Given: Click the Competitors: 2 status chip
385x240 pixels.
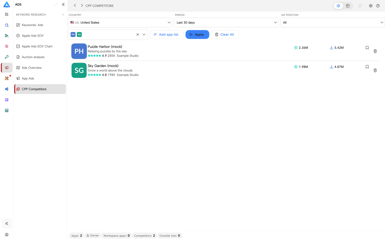Looking at the screenshot, I should pyautogui.click(x=144, y=235).
